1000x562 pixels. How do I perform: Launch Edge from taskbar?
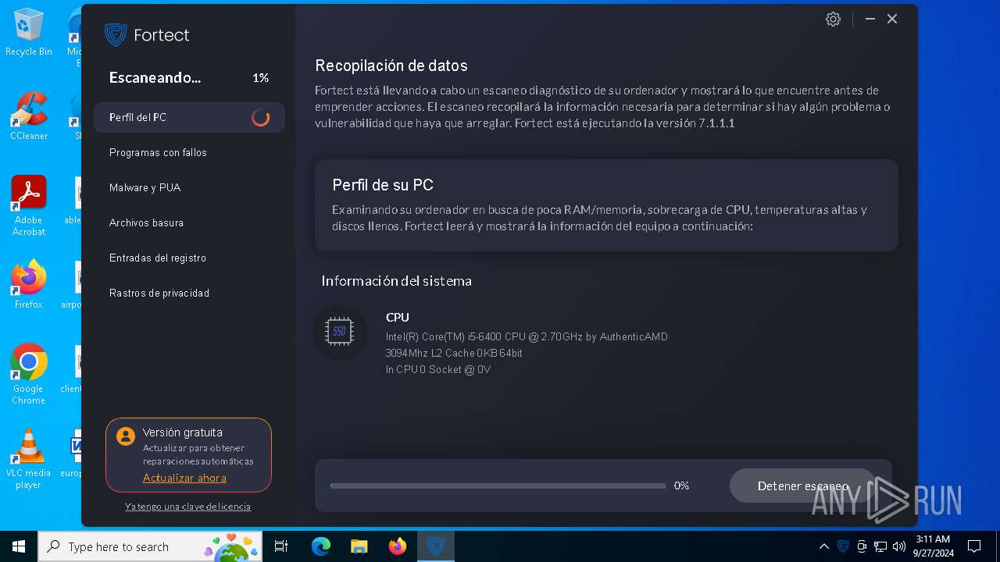(x=321, y=546)
